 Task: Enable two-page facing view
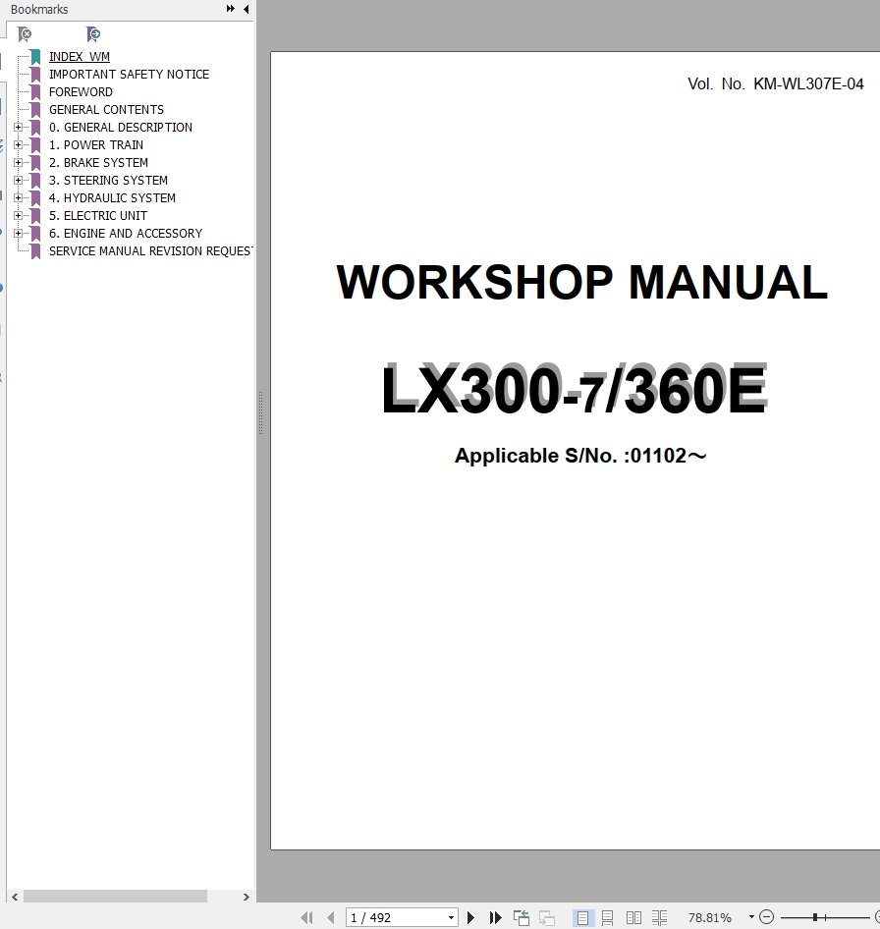click(633, 918)
